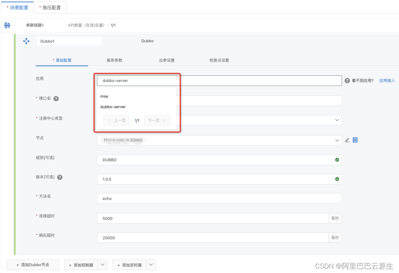This screenshot has width=399, height=273.
Task: Open dropdown arrow next to 添加控制器
Action: click(x=103, y=265)
